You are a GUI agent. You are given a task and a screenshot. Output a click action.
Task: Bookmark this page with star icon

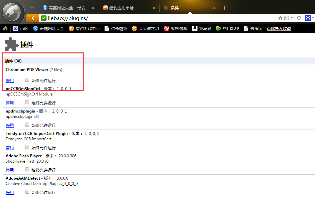pos(280,18)
